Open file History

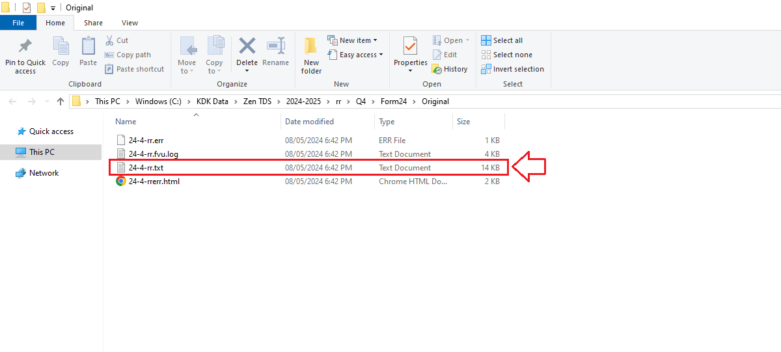450,69
